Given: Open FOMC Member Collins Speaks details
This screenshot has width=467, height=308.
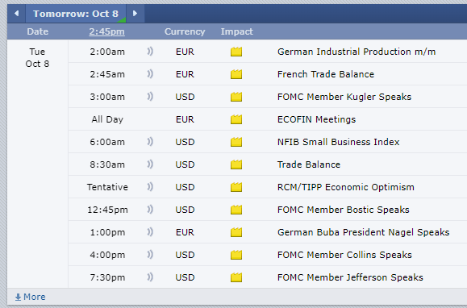Looking at the screenshot, I should tap(344, 255).
